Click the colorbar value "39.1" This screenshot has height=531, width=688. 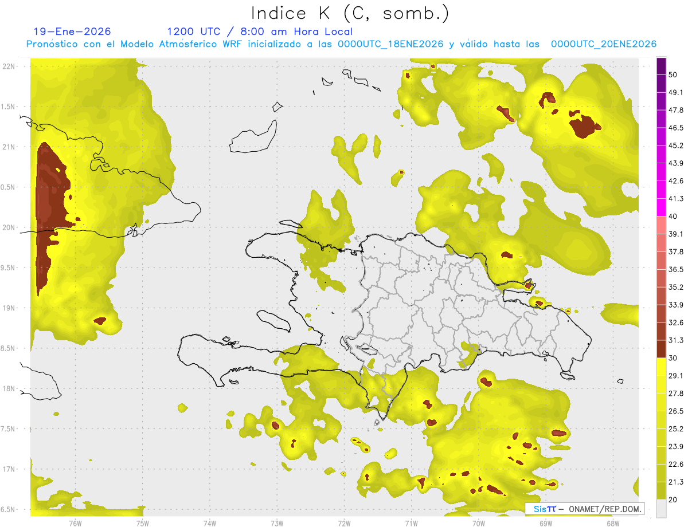click(676, 234)
